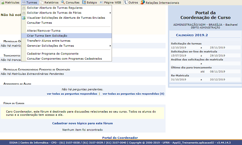This screenshot has width=242, height=145.
Task: Click Re-Matrícula end date 20/12/2019
Action: point(217,80)
